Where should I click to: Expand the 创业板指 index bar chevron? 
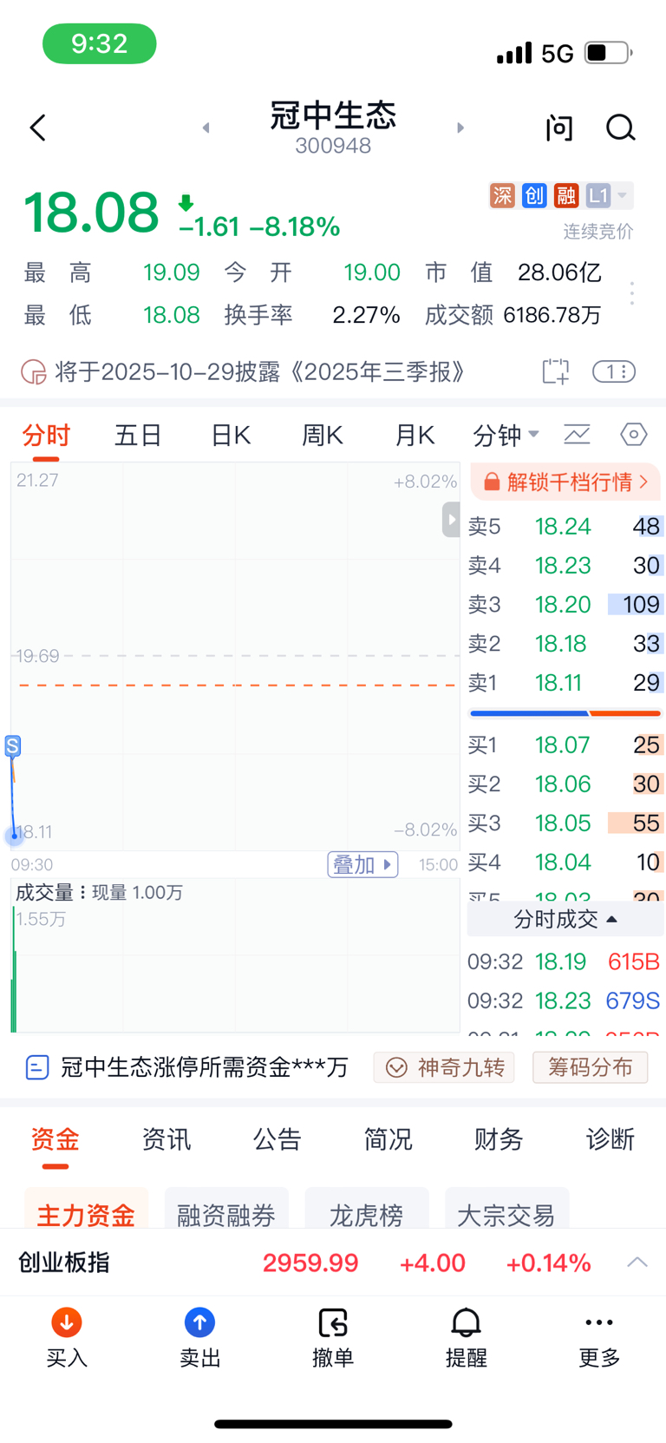pos(637,1263)
